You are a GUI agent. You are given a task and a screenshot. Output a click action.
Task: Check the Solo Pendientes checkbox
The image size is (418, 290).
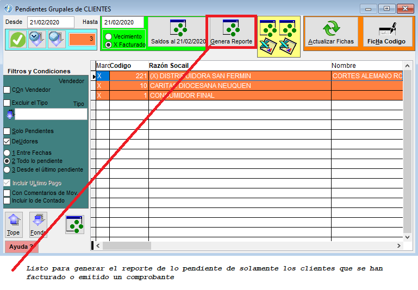coord(7,131)
